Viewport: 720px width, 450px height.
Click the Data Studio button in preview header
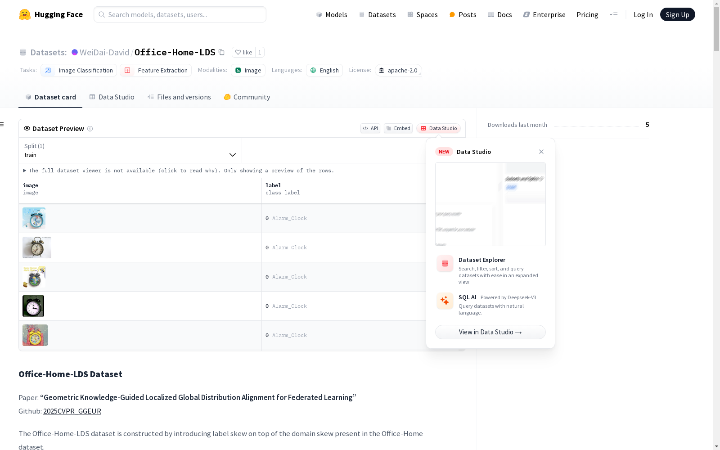coord(438,128)
